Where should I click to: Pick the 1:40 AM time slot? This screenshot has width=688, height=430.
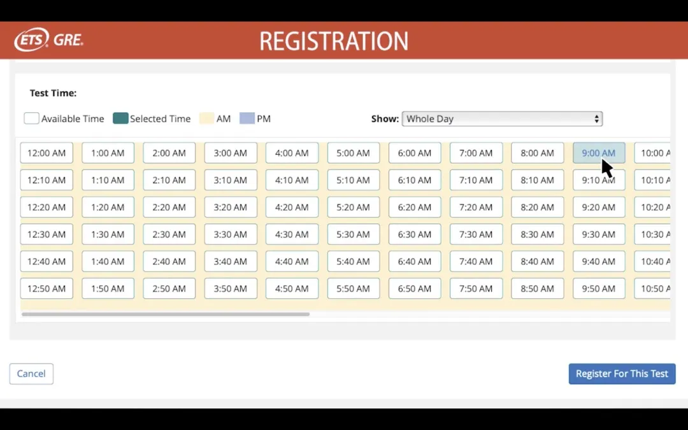tap(108, 261)
